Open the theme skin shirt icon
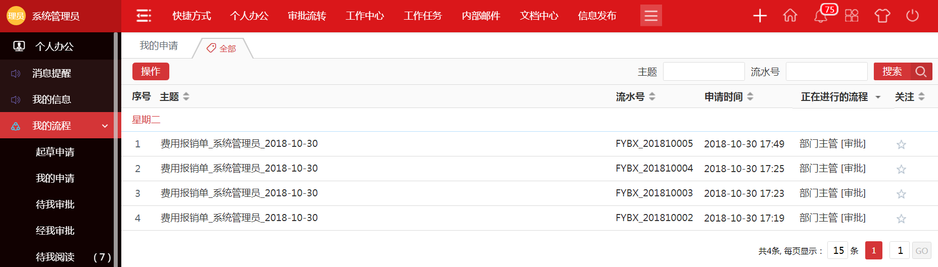Screen dimensions: 938x267 pyautogui.click(x=882, y=16)
